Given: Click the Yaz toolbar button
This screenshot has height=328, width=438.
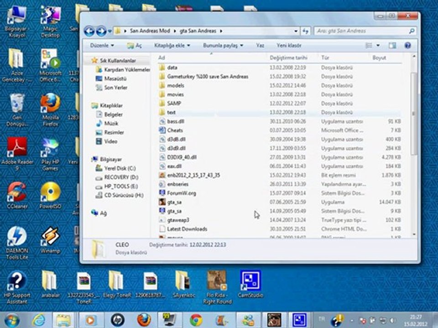Looking at the screenshot, I should click(x=260, y=45).
